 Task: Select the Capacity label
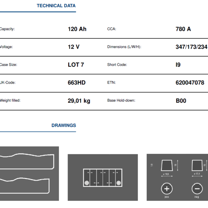pyautogui.click(x=7, y=29)
